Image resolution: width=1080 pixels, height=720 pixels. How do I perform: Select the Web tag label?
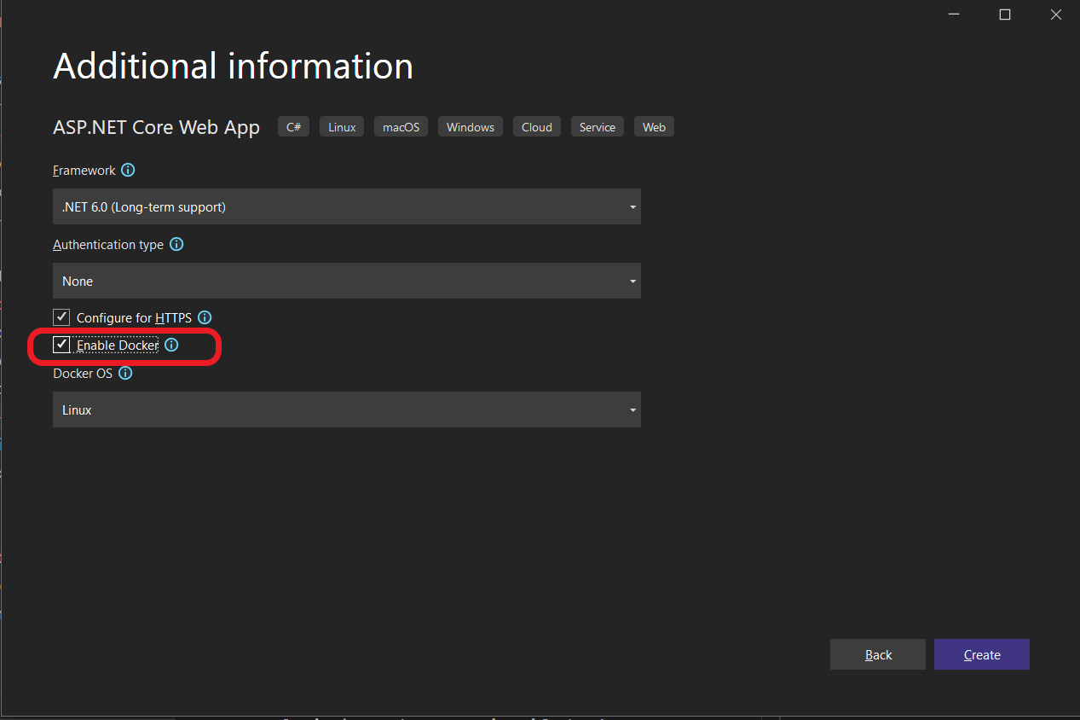[x=654, y=126]
